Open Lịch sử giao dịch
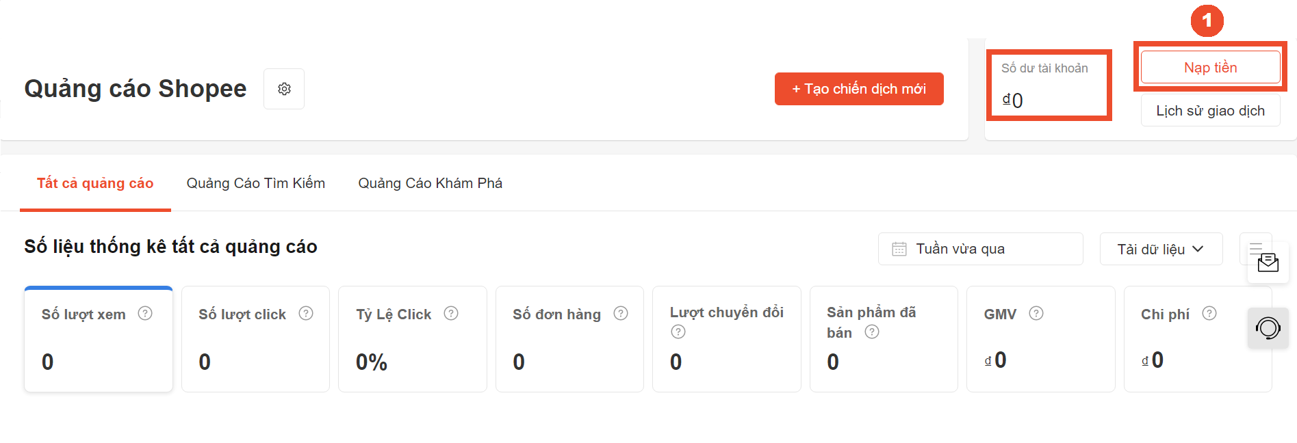This screenshot has height=443, width=1297. (x=1210, y=111)
